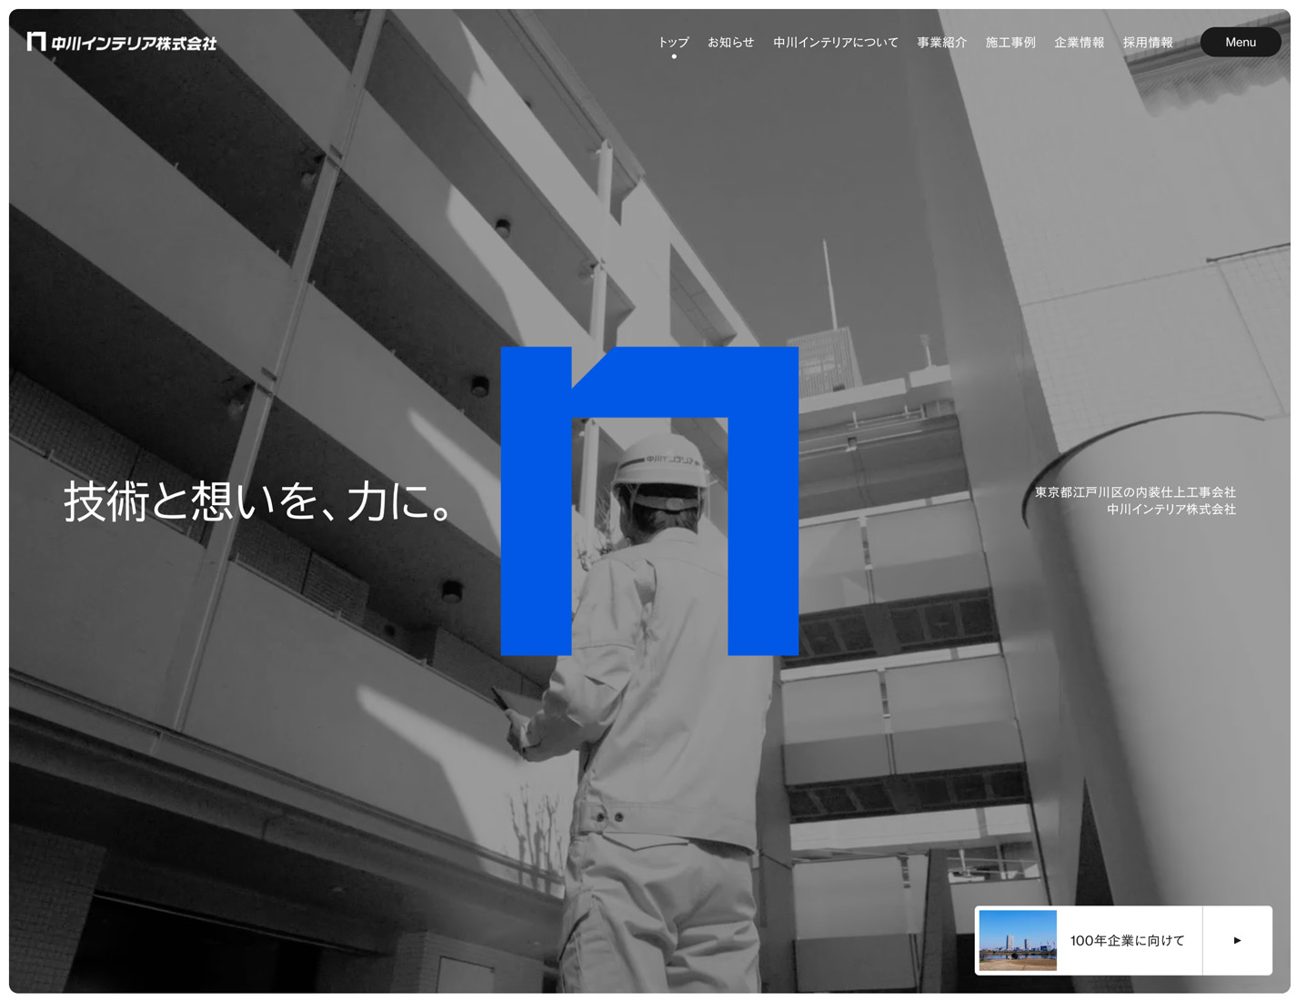Click the 100年企業に向けて thumbnail image

[x=1018, y=940]
